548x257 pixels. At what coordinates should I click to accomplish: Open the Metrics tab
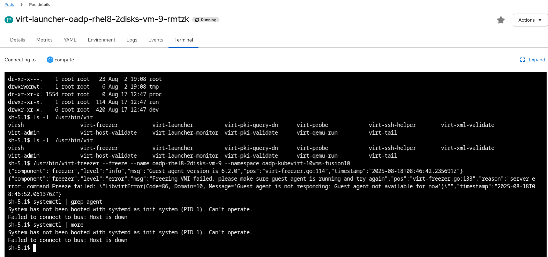[x=44, y=40]
